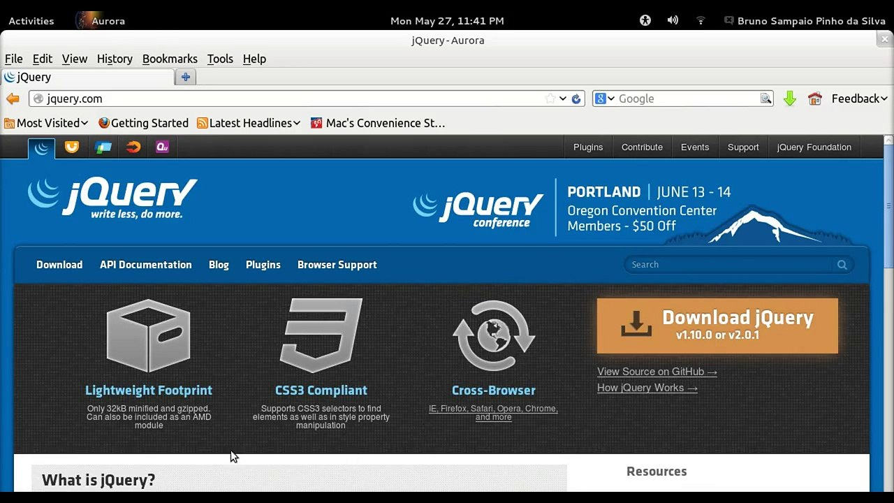Expand the Most Visited bookmarks folder
This screenshot has width=894, height=503.
(x=46, y=123)
